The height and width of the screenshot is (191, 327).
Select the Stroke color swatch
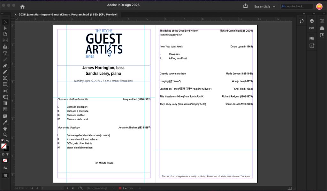(x=7, y=149)
